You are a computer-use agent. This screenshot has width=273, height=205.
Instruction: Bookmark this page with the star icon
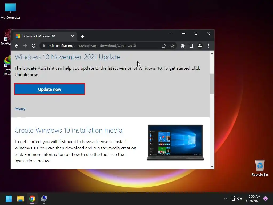click(172, 46)
